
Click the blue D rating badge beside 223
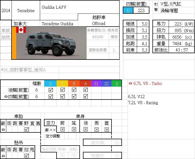point(128,10)
